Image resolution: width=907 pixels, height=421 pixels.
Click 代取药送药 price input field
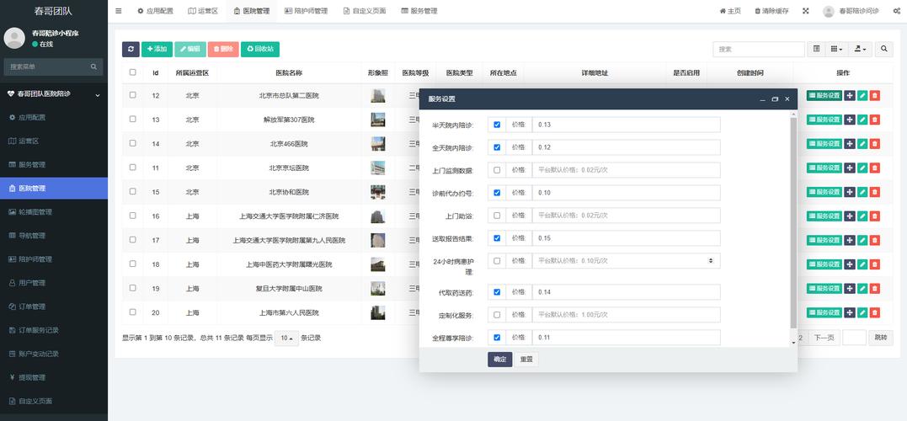pyautogui.click(x=627, y=292)
